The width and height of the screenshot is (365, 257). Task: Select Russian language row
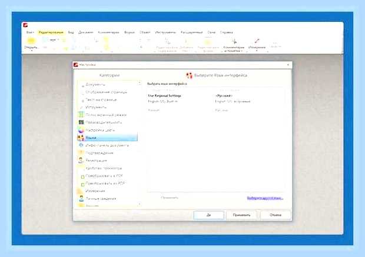[215, 110]
